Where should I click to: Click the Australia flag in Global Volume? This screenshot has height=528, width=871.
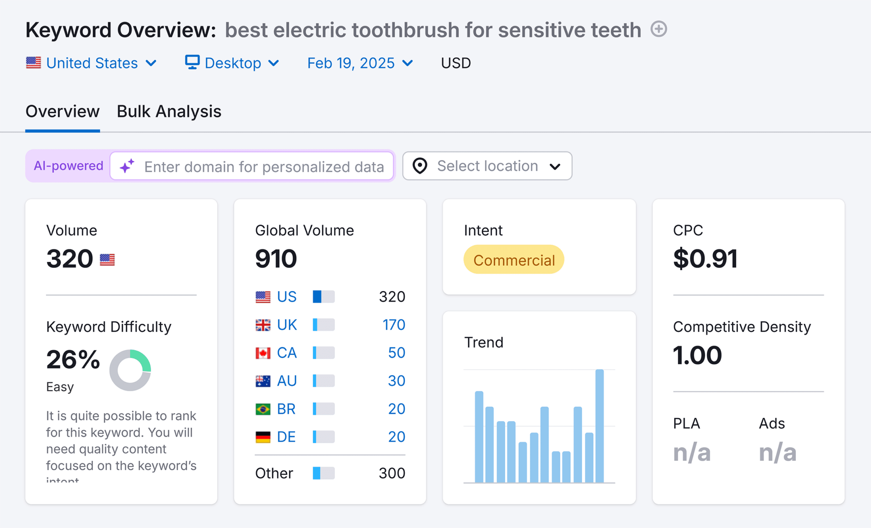pos(263,381)
